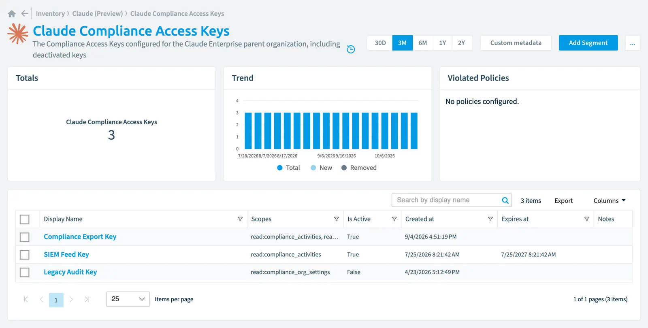Open the history clock icon
648x328 pixels.
pyautogui.click(x=351, y=49)
